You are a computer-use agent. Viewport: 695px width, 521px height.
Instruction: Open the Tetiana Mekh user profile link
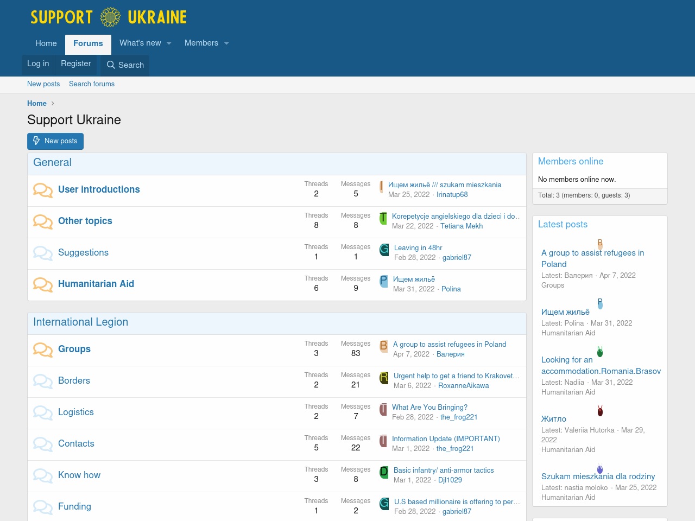tap(462, 226)
